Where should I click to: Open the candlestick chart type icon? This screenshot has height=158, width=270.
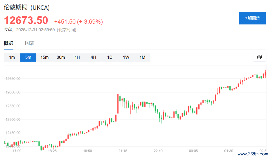pyautogui.click(x=259, y=57)
